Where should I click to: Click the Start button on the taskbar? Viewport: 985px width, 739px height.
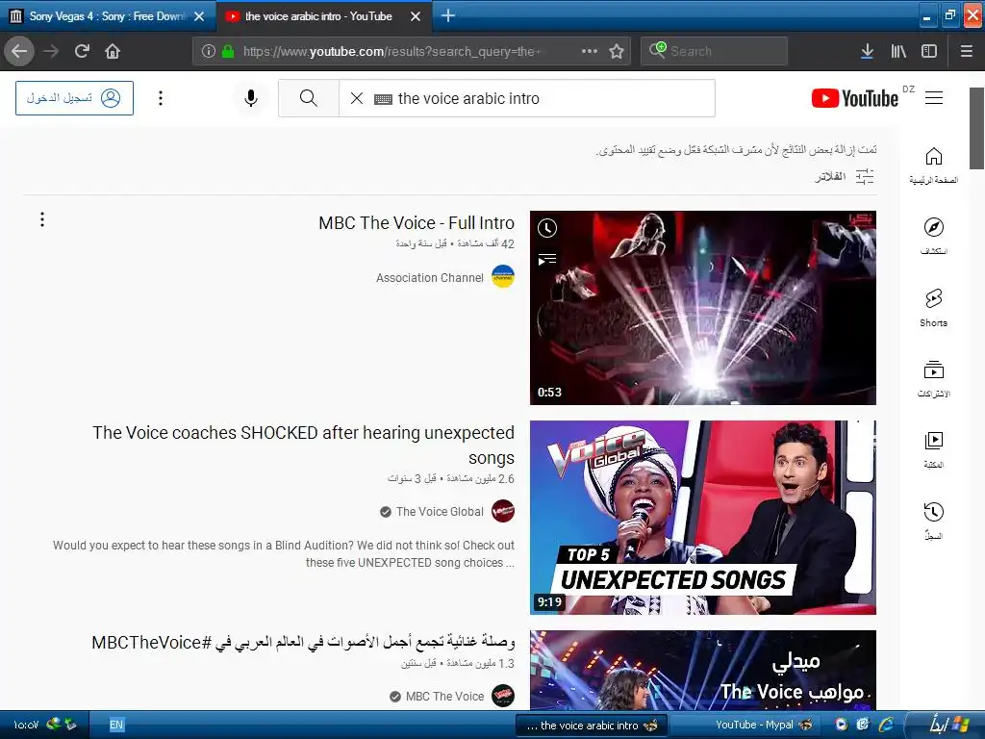947,726
